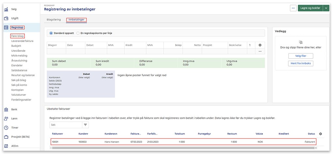Open Prosjekt [BETA] briefcase icon

point(6,137)
